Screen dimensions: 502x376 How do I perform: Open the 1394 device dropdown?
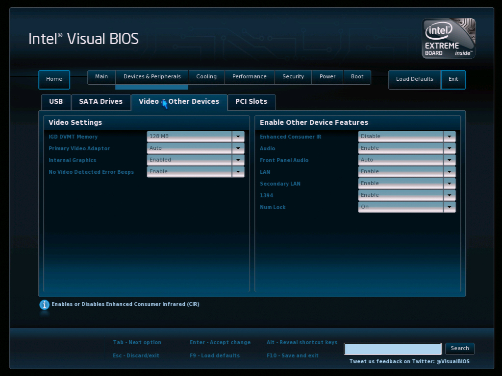(449, 195)
